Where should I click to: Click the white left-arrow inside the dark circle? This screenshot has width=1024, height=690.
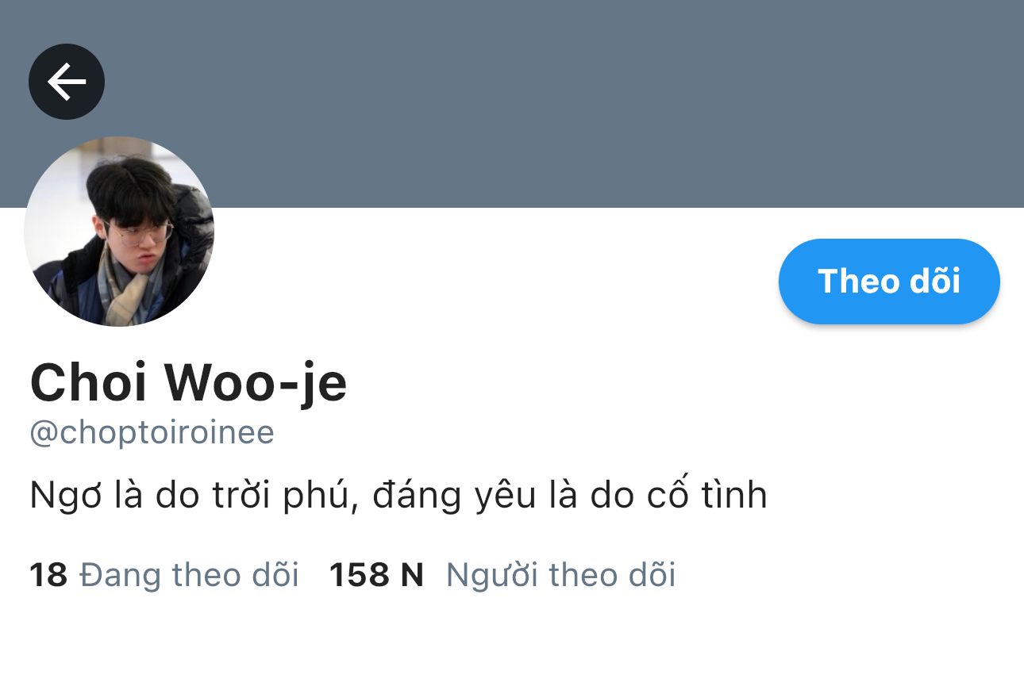tap(67, 82)
